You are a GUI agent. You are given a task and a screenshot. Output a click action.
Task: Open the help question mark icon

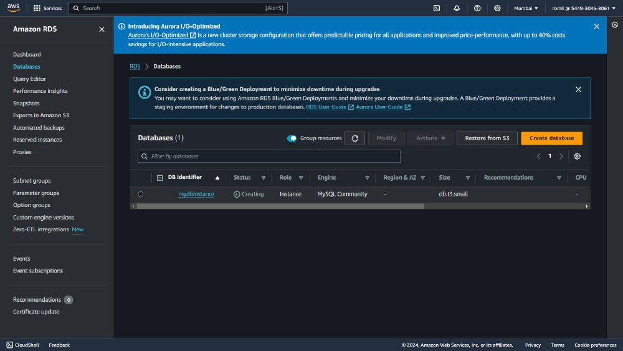click(477, 8)
